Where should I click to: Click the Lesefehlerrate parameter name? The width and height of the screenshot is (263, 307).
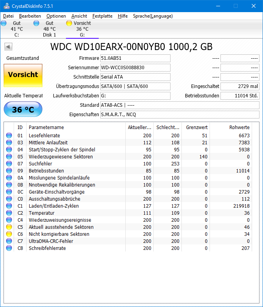44,135
